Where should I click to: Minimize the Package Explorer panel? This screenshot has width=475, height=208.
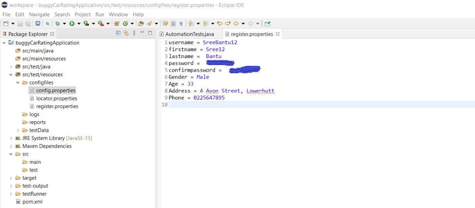pyautogui.click(x=142, y=33)
